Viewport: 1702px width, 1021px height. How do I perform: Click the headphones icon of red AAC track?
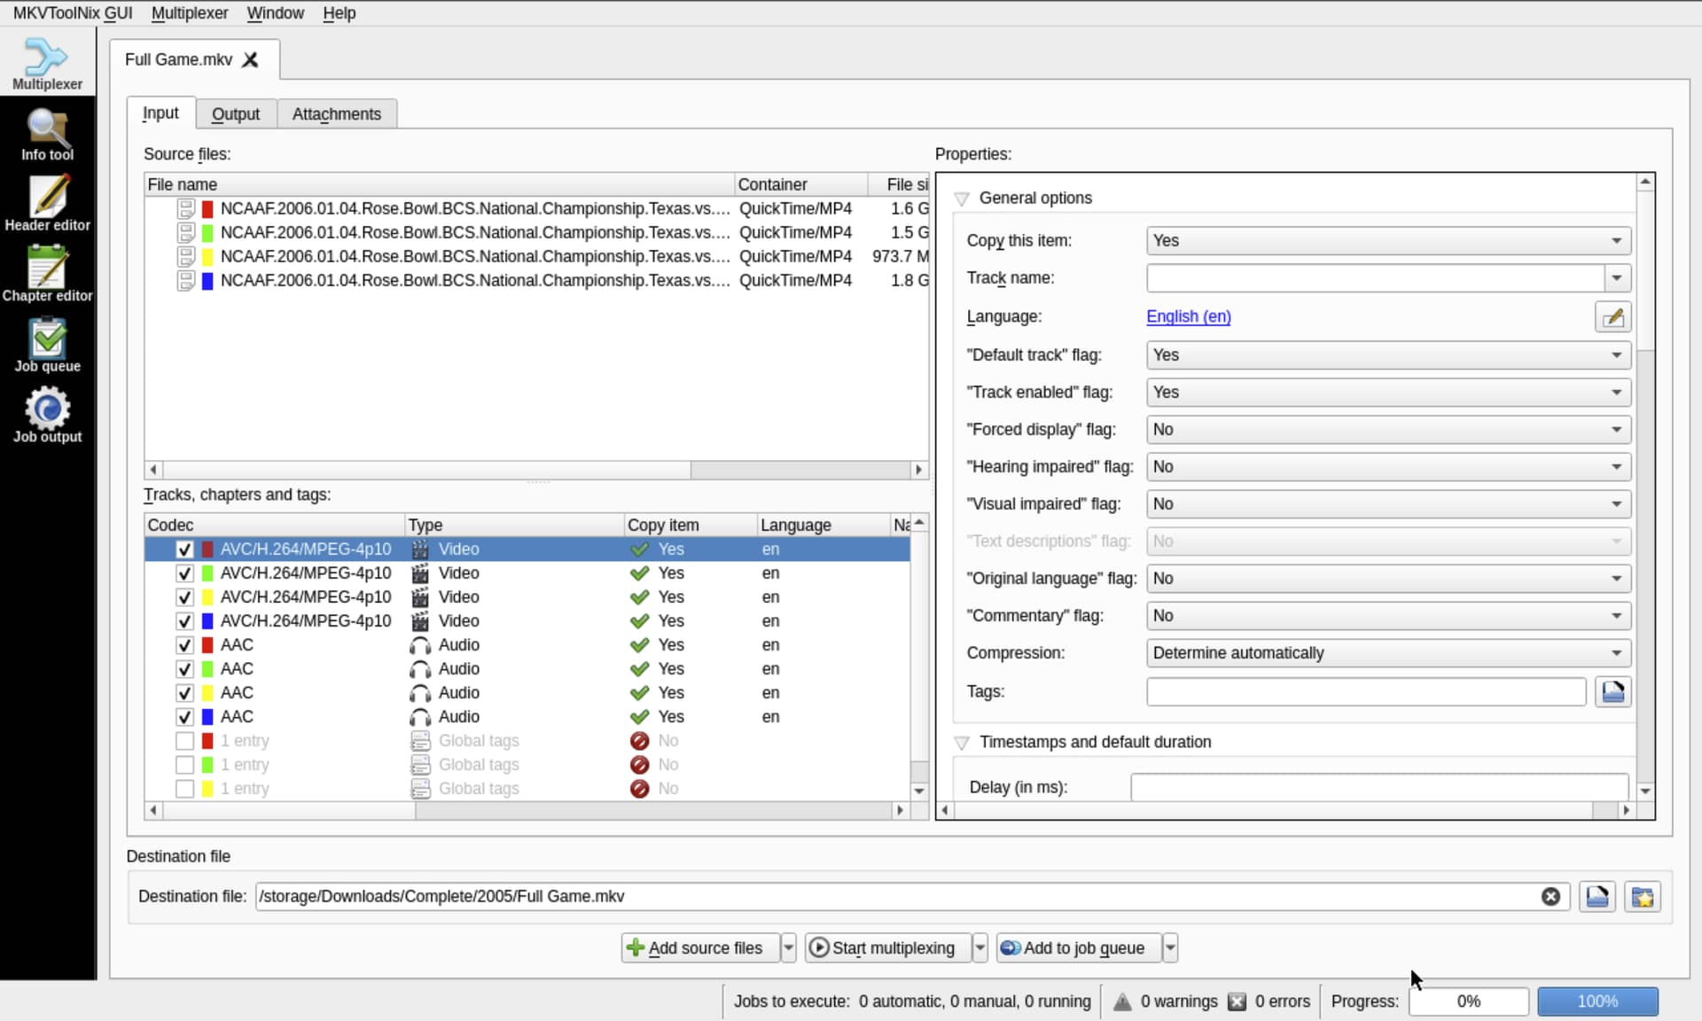click(x=420, y=645)
